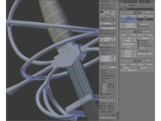Click the Solidify Offset slider
Image resolution: width=161 pixels, height=121 pixels.
[x=145, y=38]
